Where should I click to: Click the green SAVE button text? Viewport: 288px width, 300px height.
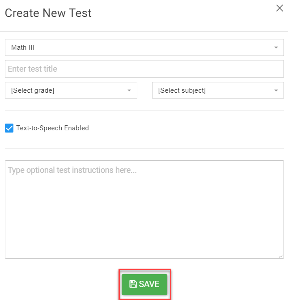coord(149,284)
